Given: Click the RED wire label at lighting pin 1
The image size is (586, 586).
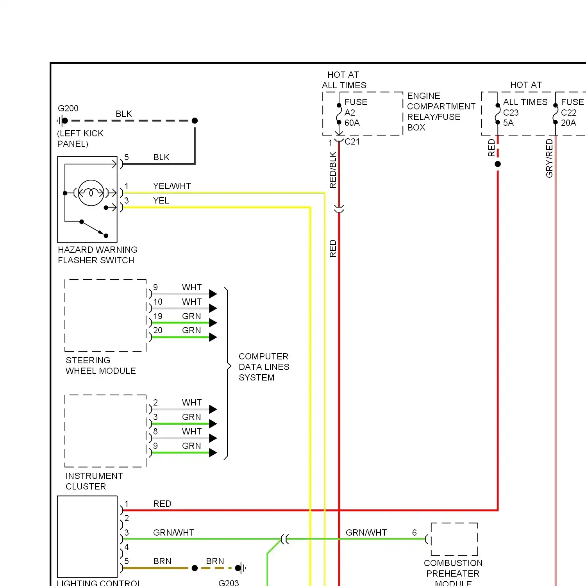Looking at the screenshot, I should (x=162, y=504).
